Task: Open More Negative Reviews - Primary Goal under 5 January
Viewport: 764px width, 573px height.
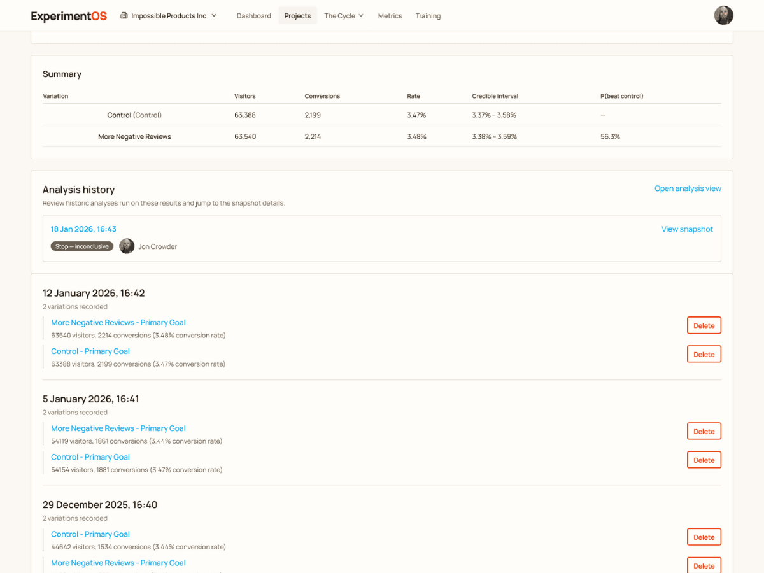Action: tap(118, 428)
